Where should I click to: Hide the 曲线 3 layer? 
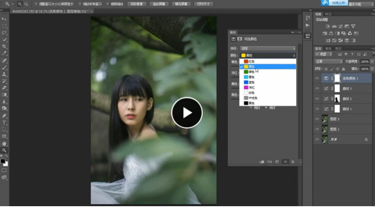pyautogui.click(x=317, y=88)
